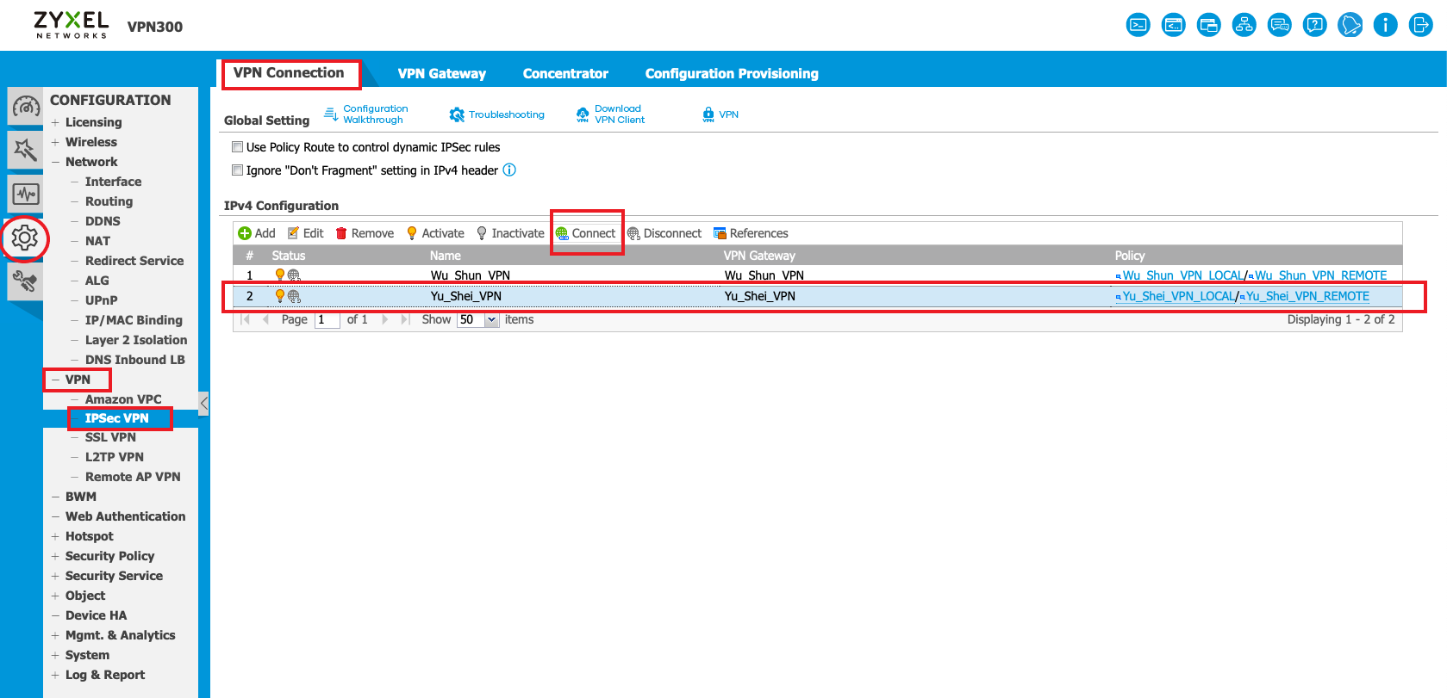Select IPSec VPN in the tree
The width and height of the screenshot is (1447, 698).
116,418
